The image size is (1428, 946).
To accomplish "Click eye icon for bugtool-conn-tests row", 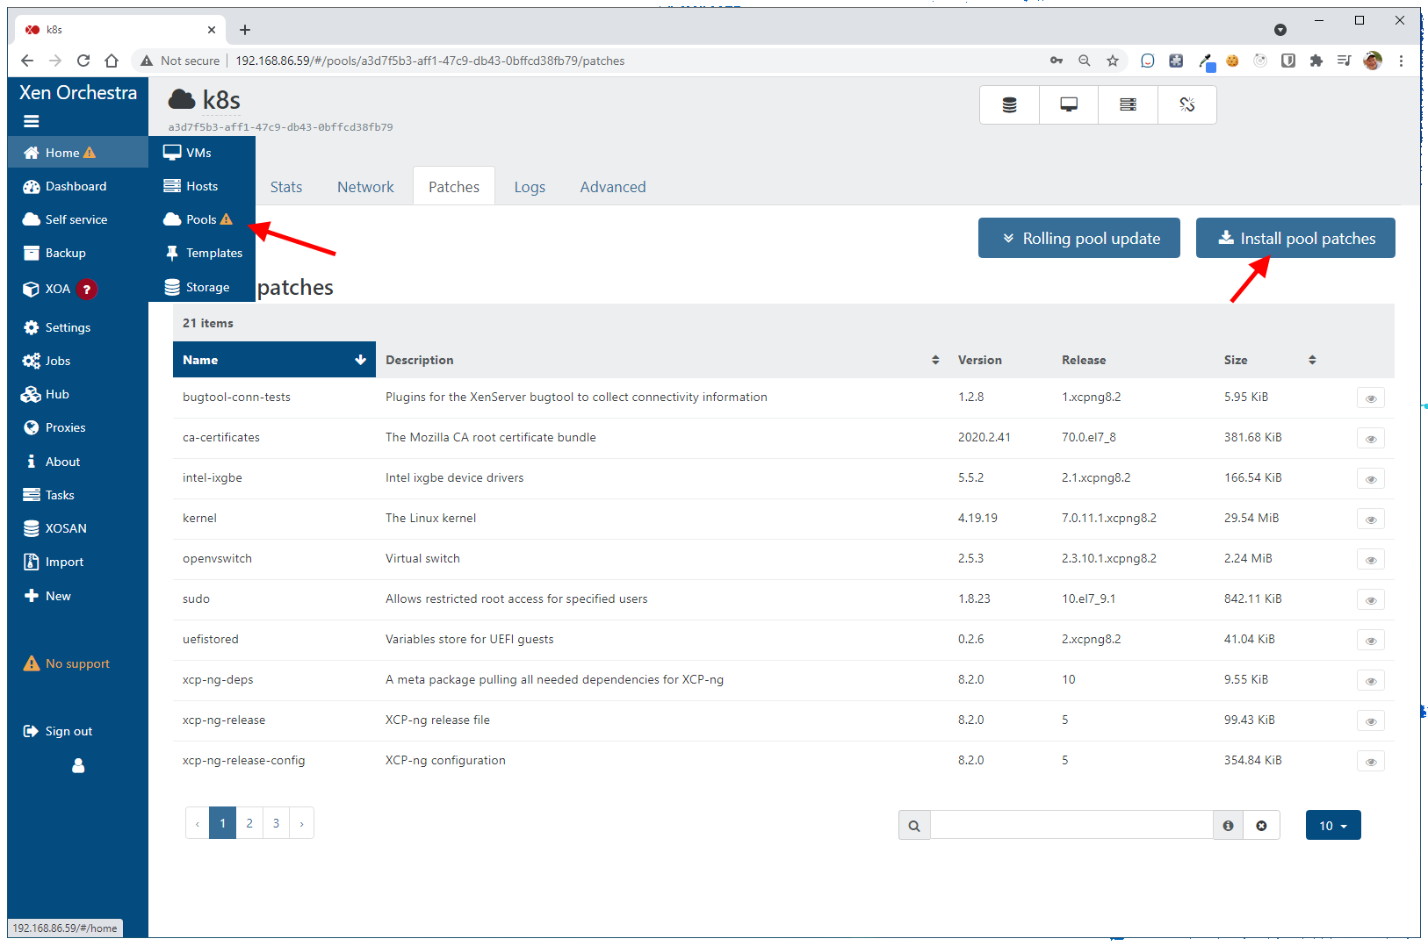I will click(x=1370, y=398).
